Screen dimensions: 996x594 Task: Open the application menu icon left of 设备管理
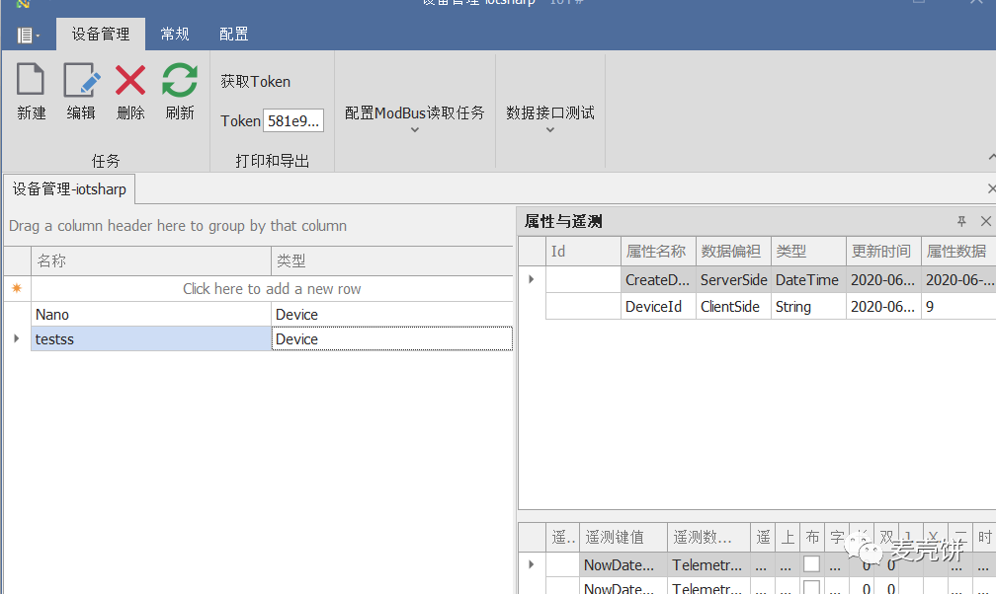pyautogui.click(x=28, y=35)
